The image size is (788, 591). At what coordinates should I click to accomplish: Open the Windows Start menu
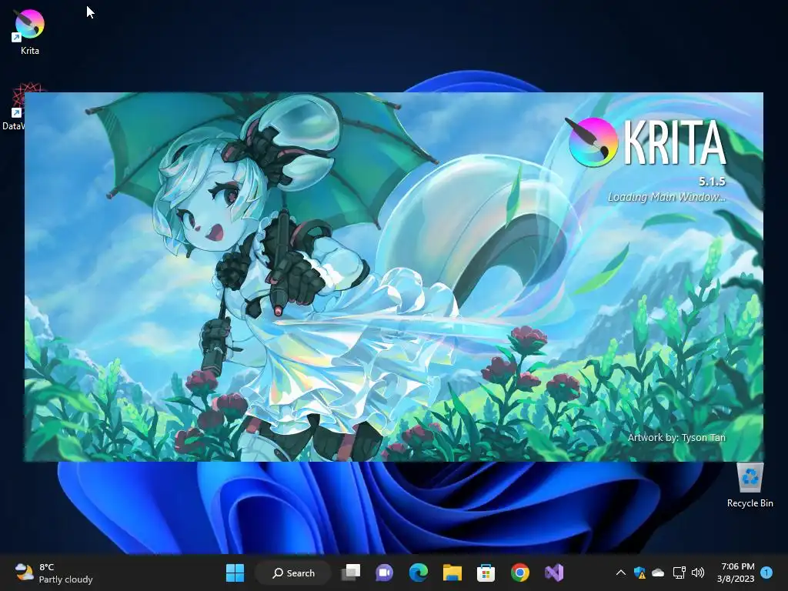pyautogui.click(x=235, y=573)
